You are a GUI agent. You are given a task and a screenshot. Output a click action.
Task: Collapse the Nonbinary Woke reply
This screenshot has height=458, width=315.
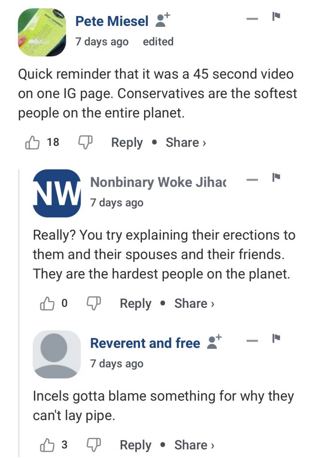(253, 180)
